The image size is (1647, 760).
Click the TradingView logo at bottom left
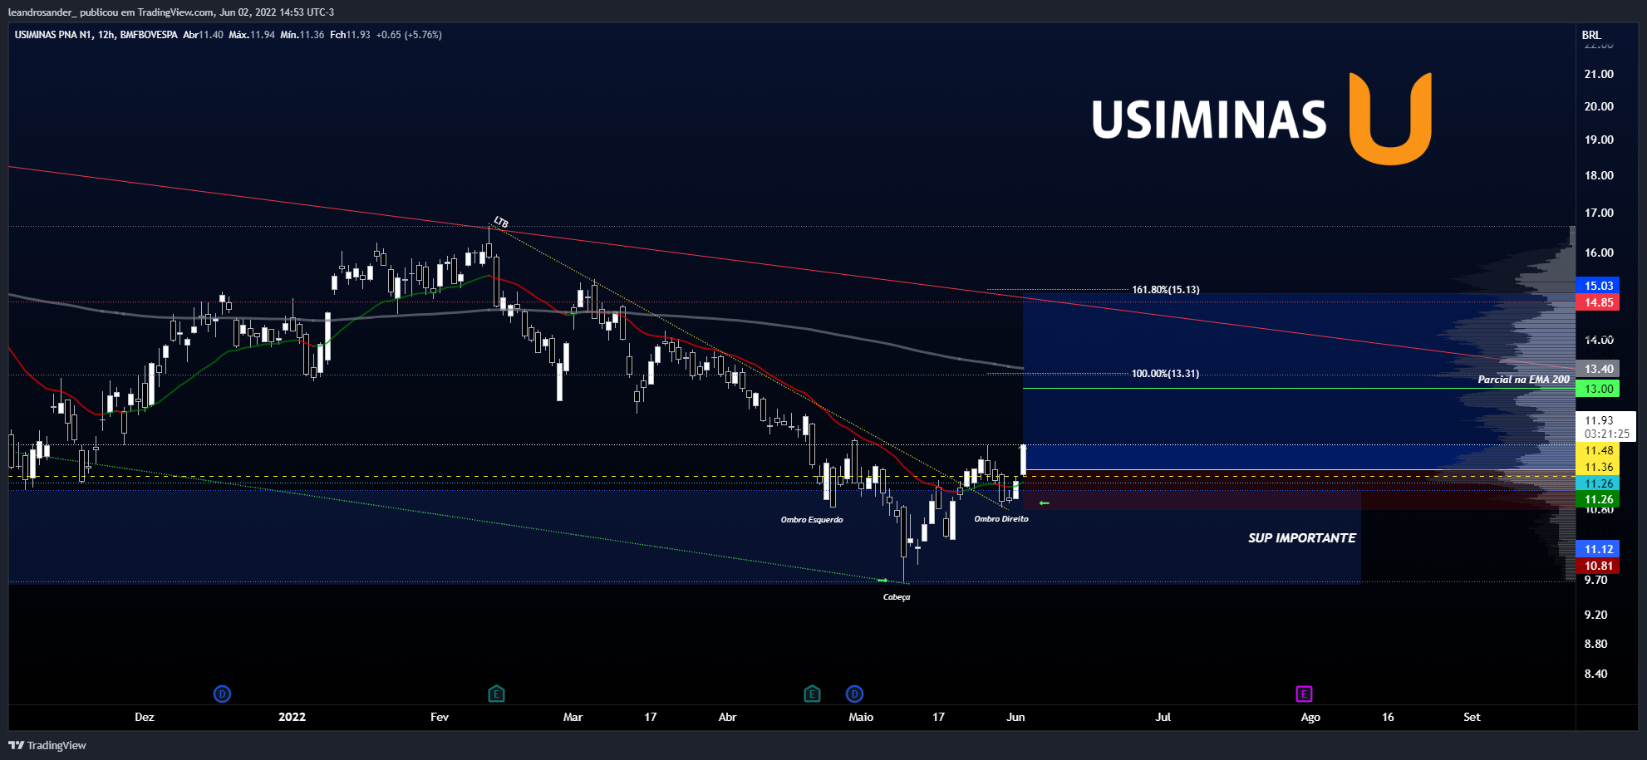47,745
